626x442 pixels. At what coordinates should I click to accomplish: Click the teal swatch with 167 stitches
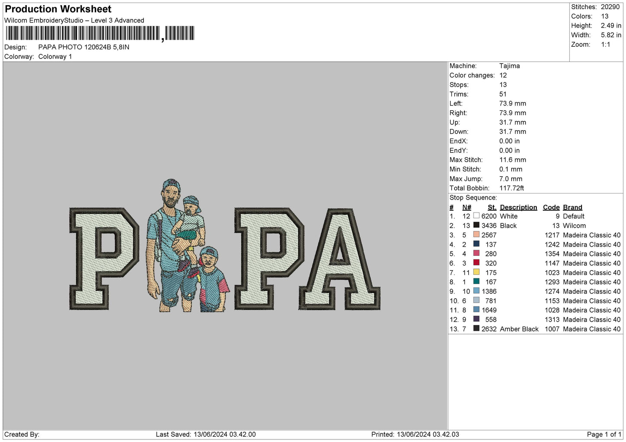tap(476, 282)
